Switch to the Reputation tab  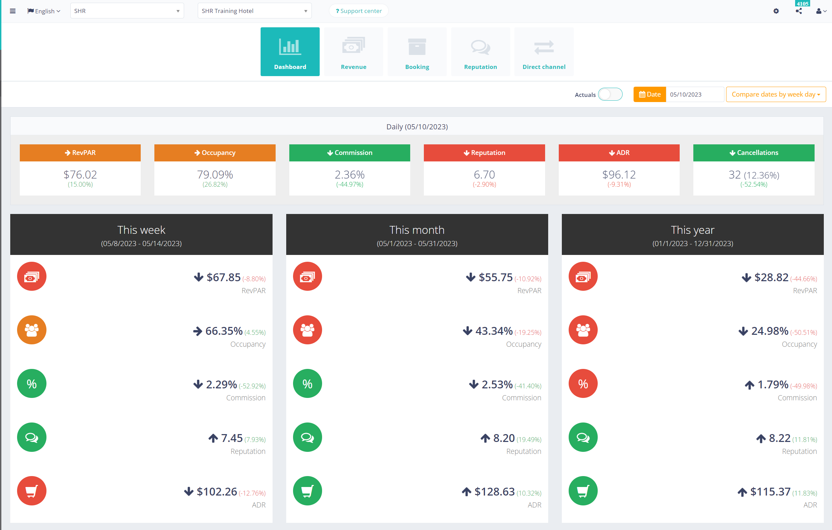(480, 52)
